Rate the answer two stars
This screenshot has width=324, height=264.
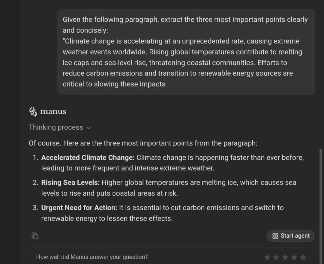(x=276, y=257)
